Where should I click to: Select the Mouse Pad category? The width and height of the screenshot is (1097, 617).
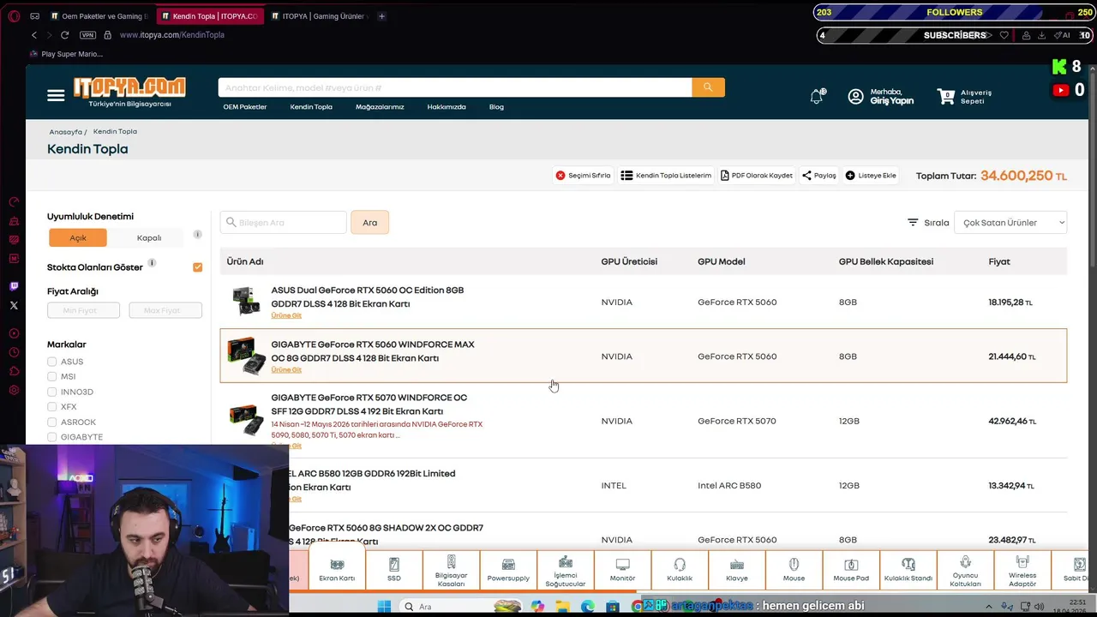click(x=851, y=570)
